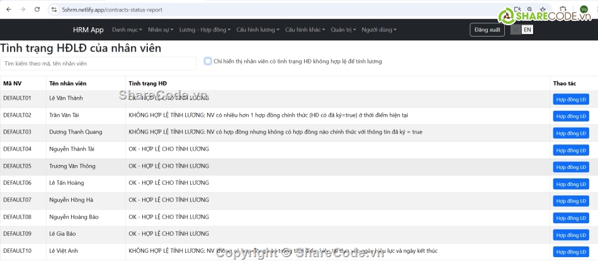Viewport: 598px width, 266px height.
Task: Open the zoom magnifier icon in address bar
Action: click(x=530, y=9)
